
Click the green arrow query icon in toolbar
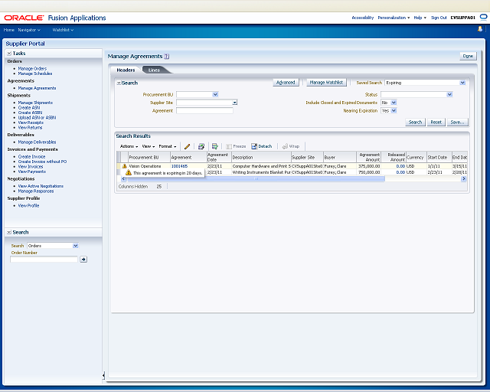coord(214,146)
